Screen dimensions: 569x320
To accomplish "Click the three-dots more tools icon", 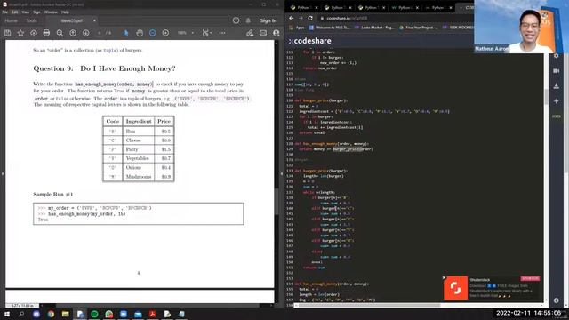I will click(x=222, y=33).
